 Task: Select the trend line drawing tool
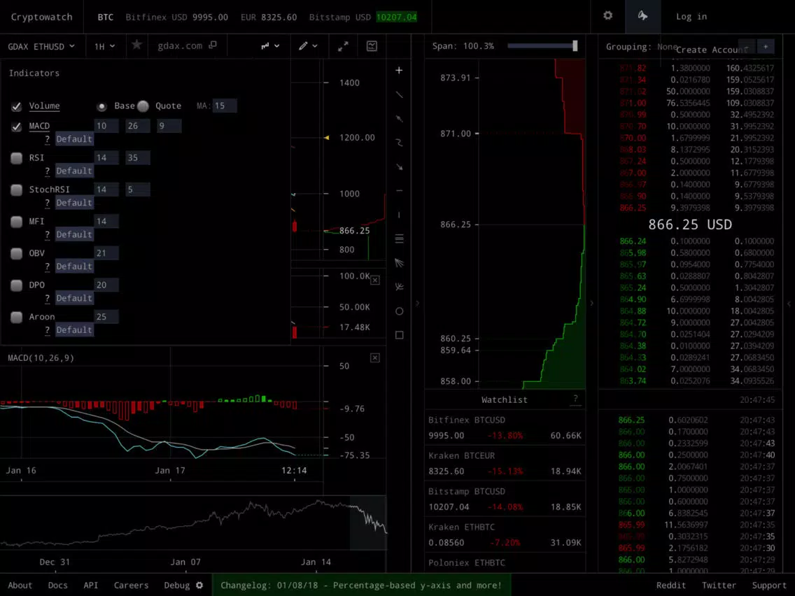click(x=399, y=94)
